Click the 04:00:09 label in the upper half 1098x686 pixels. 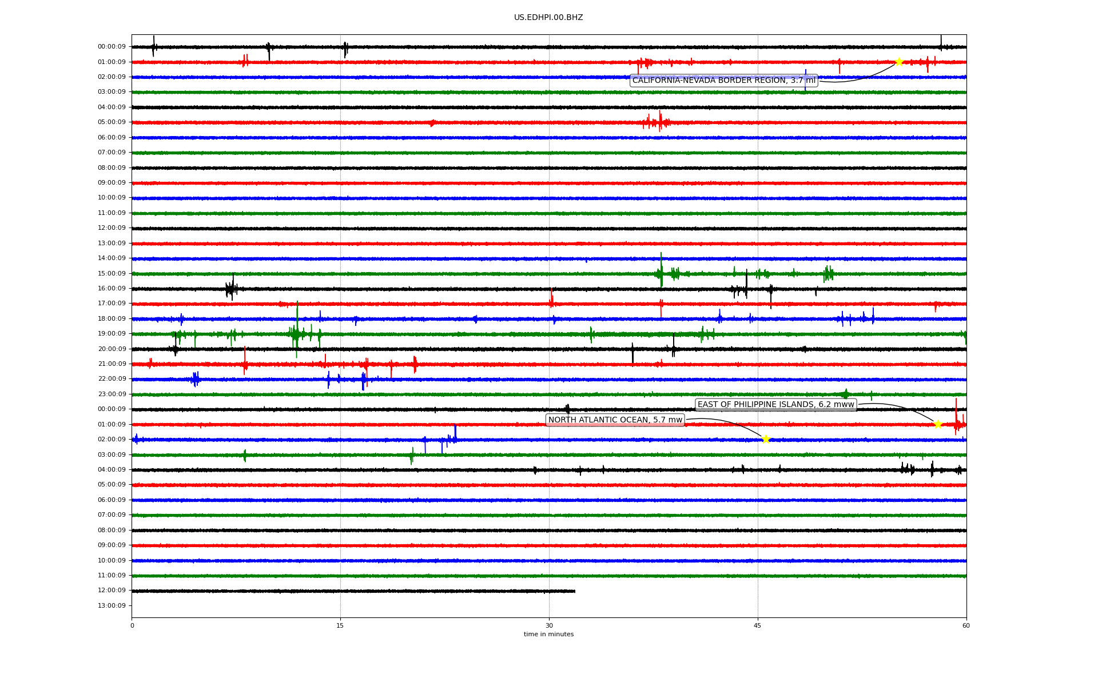(x=112, y=107)
